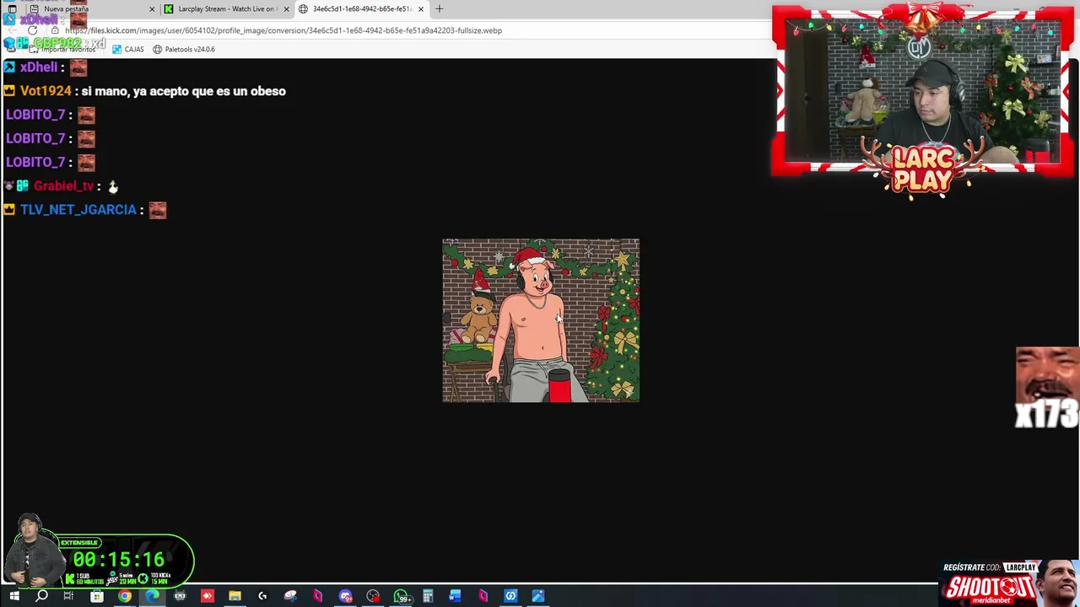Image resolution: width=1080 pixels, height=607 pixels.
Task: Close the Larcplay Stream tab
Action: 286,8
